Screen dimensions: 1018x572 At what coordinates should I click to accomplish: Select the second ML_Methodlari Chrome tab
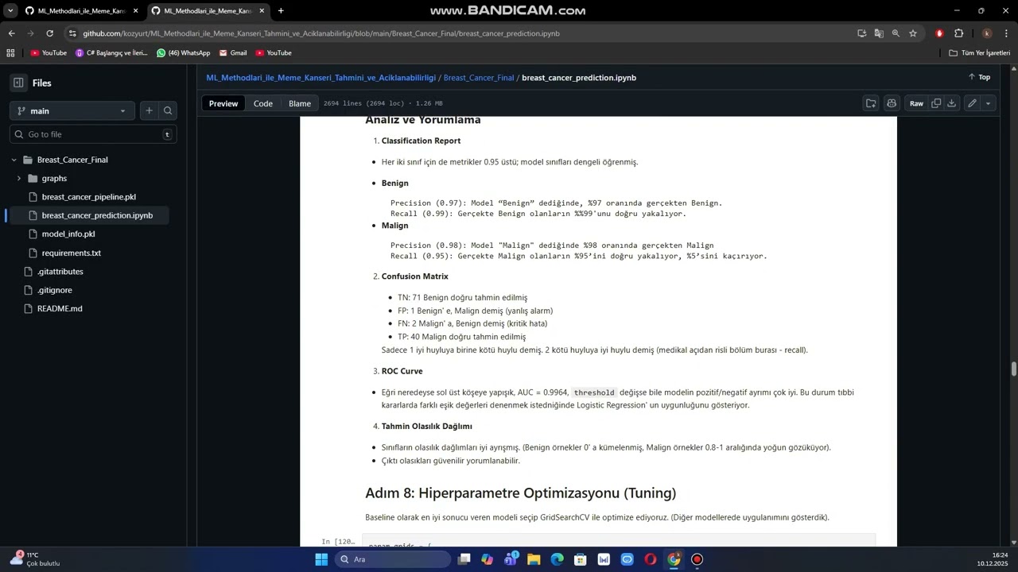click(207, 11)
